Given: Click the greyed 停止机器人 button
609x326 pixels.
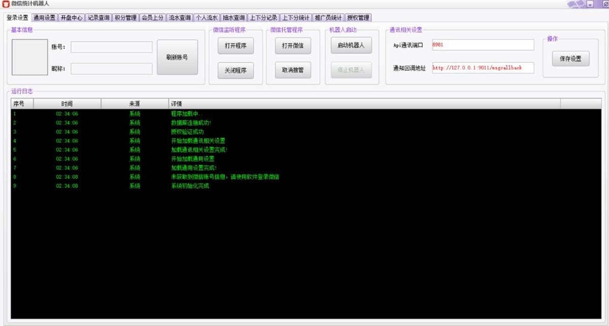Looking at the screenshot, I should pos(351,70).
